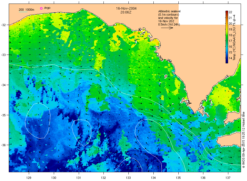
Task: Click the 'Altimetric sealevel' caption text
Action: [169, 11]
